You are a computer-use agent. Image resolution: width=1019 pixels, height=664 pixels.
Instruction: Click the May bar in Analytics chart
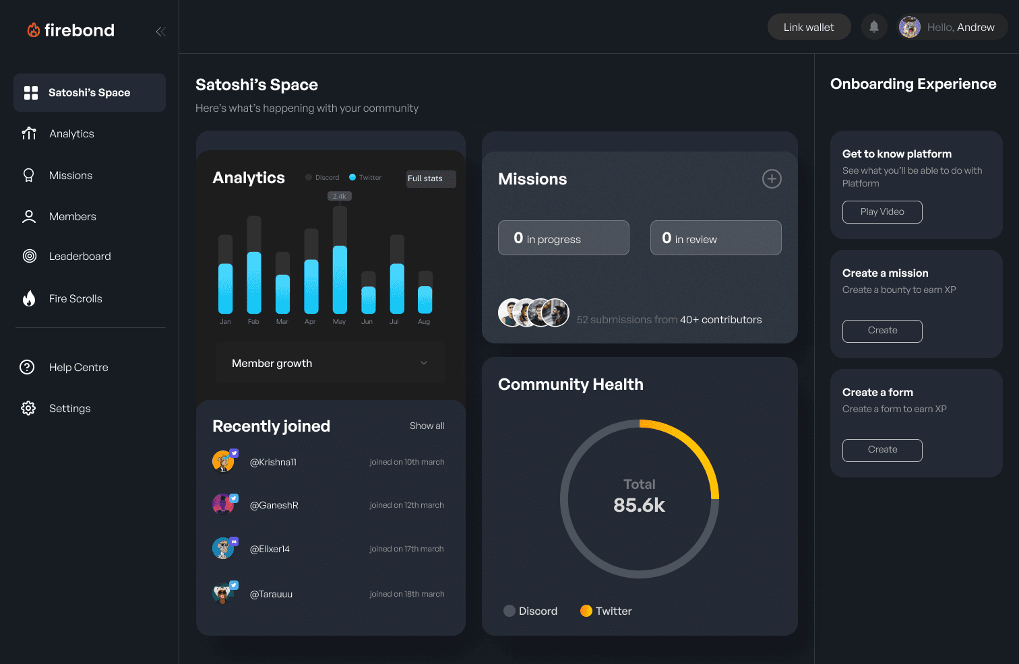[340, 260]
